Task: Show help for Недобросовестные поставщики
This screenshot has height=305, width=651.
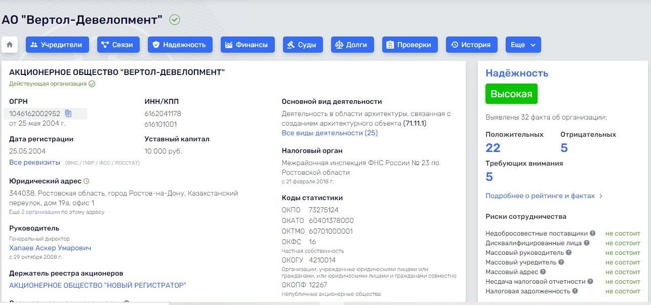Action: [x=593, y=234]
